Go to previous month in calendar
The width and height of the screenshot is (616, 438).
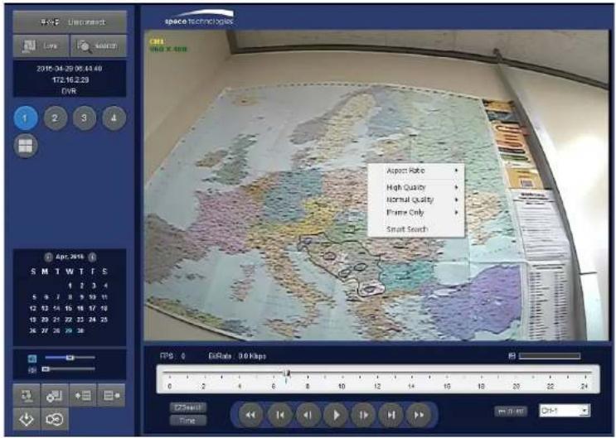[48, 257]
